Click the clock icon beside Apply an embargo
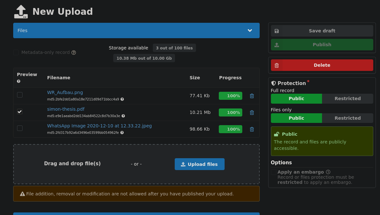 pos(328,172)
